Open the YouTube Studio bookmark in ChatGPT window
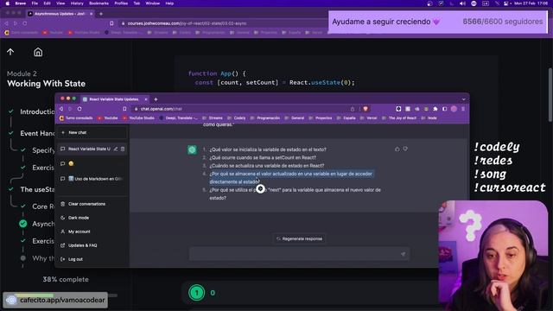553x311 pixels. 139,118
